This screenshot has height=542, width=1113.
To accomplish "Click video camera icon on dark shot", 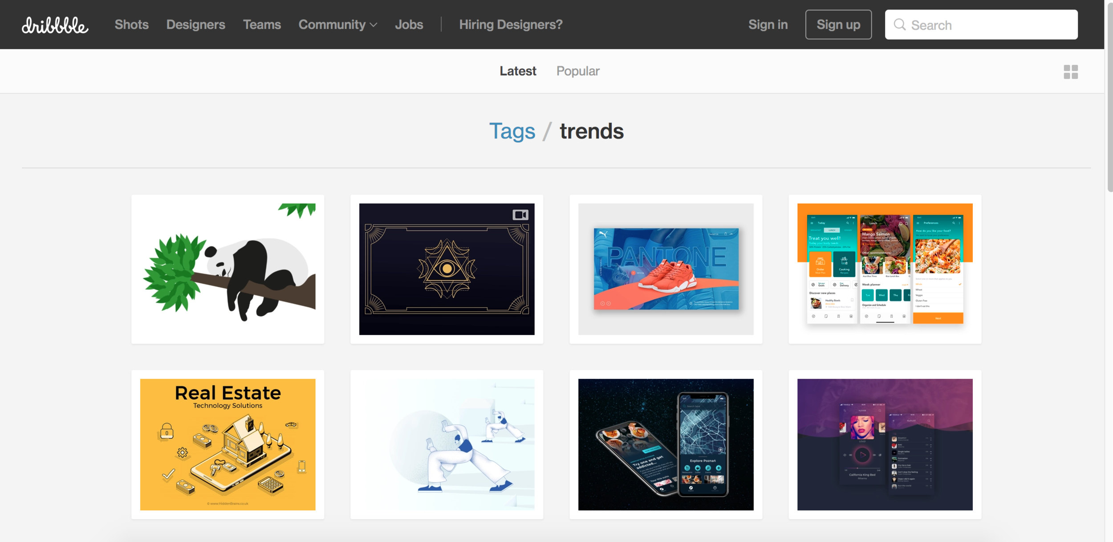I will point(520,215).
